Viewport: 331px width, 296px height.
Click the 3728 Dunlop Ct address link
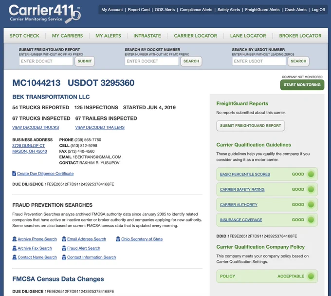[x=29, y=146]
